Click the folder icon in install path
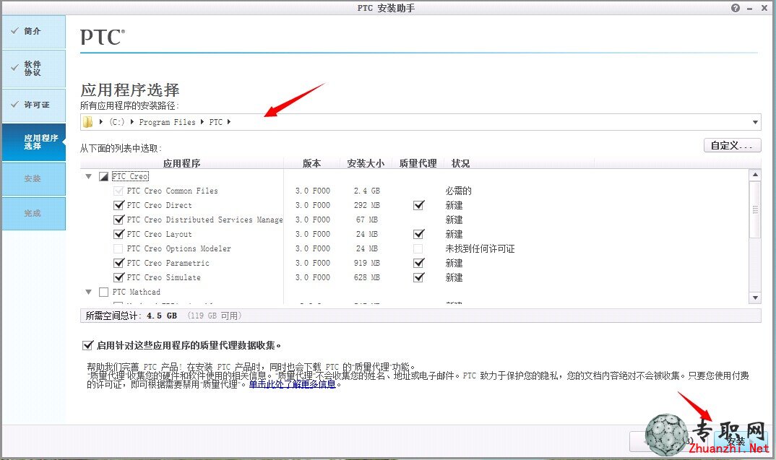Viewport: 776px width, 460px height. coord(87,122)
